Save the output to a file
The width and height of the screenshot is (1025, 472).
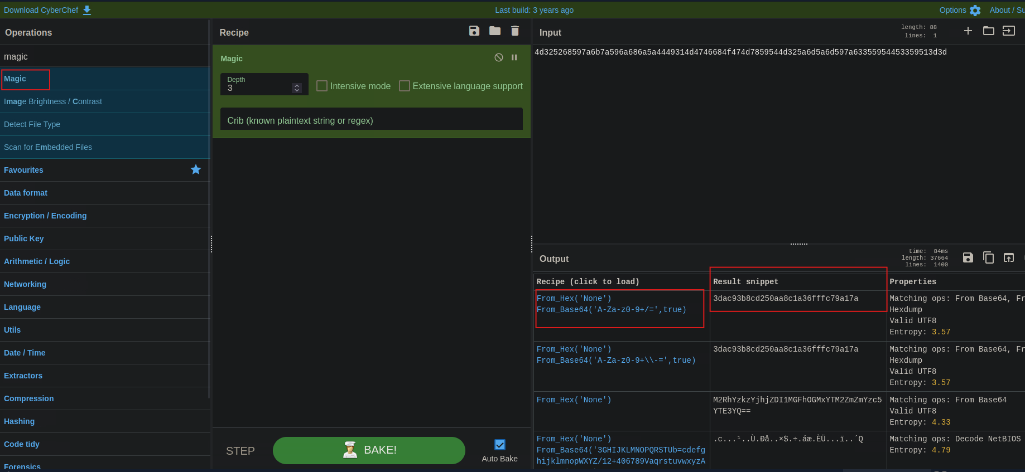click(x=968, y=257)
